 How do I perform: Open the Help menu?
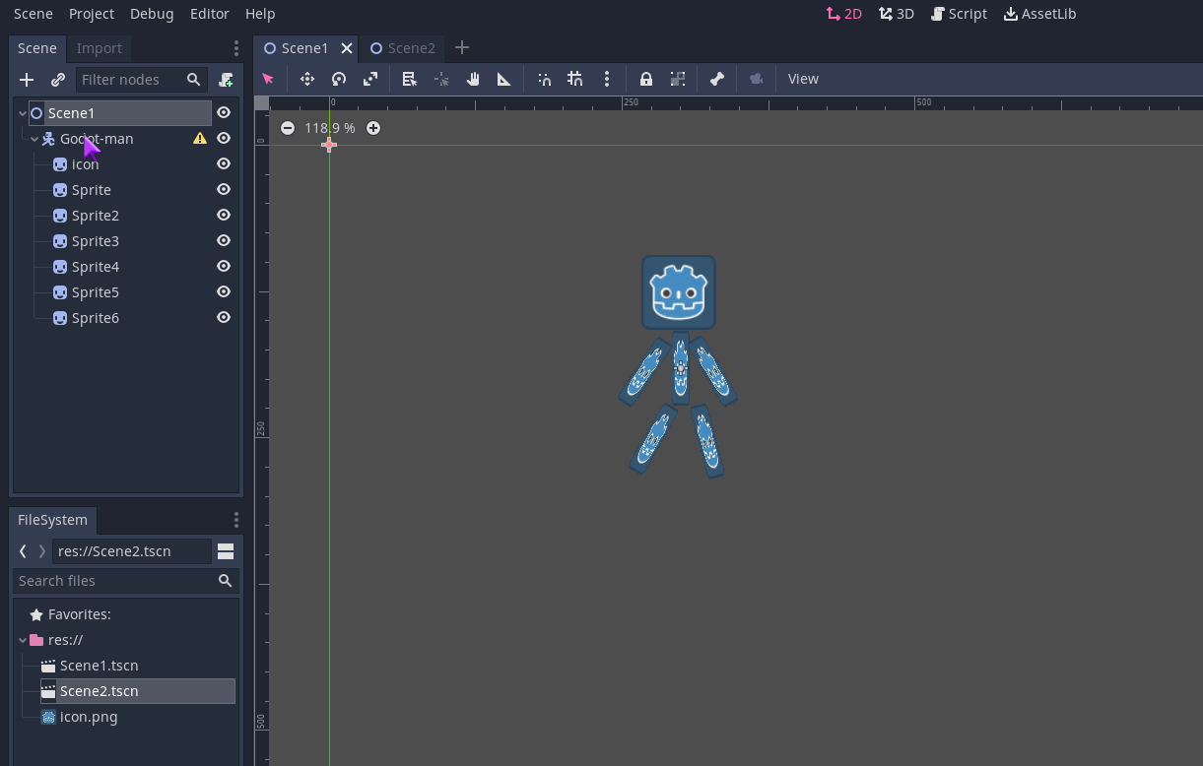click(x=260, y=14)
